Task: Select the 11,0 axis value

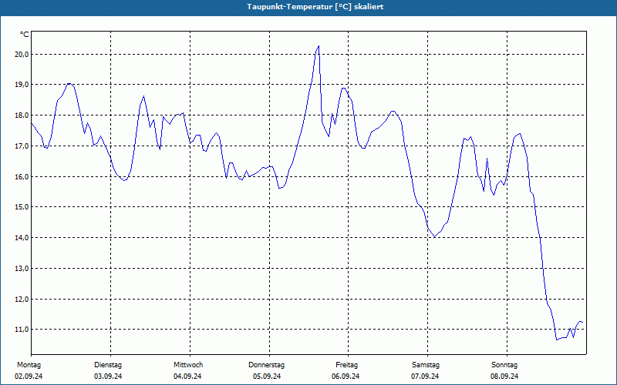Action: pyautogui.click(x=22, y=330)
